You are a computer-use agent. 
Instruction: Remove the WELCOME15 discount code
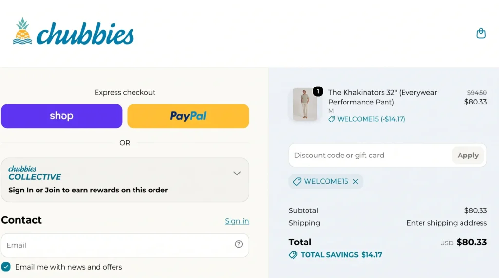[355, 181]
